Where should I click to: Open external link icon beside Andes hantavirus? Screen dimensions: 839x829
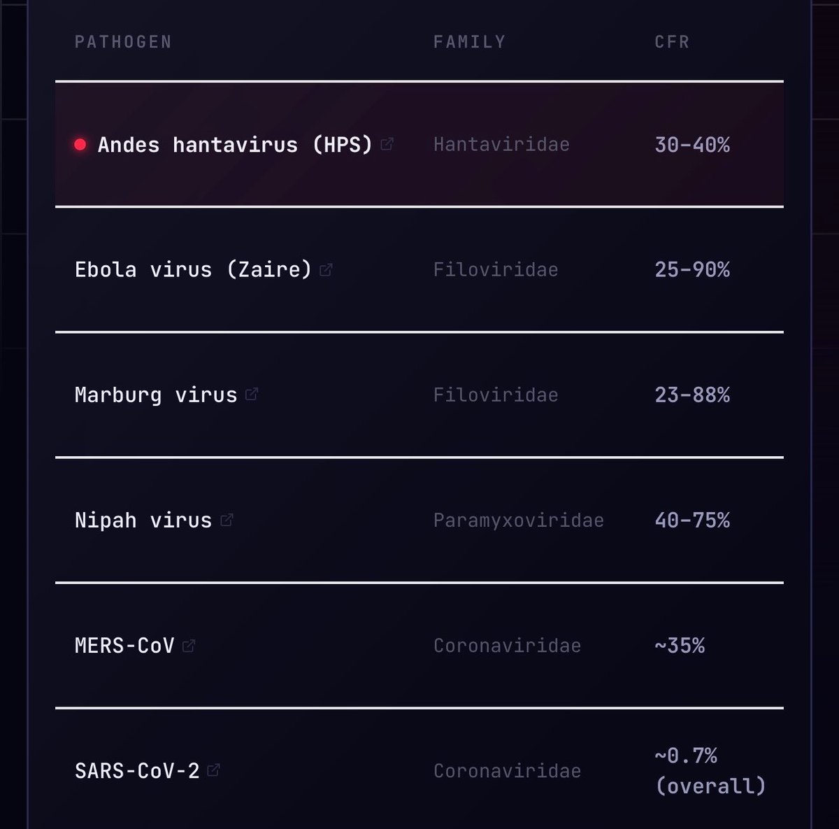[387, 144]
